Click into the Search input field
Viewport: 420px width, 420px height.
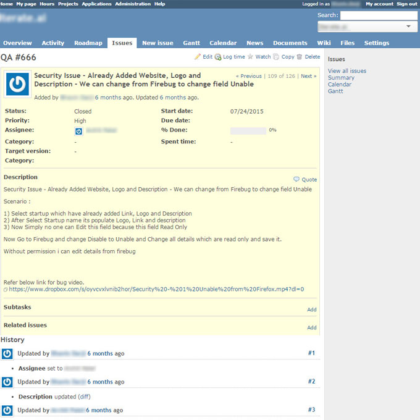[x=379, y=15]
